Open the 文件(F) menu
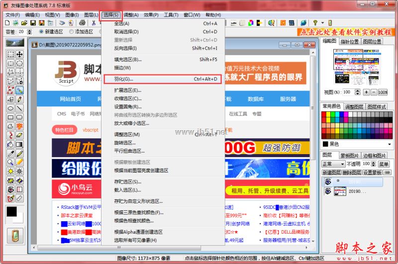Image resolution: width=398 pixels, height=264 pixels. pos(12,15)
